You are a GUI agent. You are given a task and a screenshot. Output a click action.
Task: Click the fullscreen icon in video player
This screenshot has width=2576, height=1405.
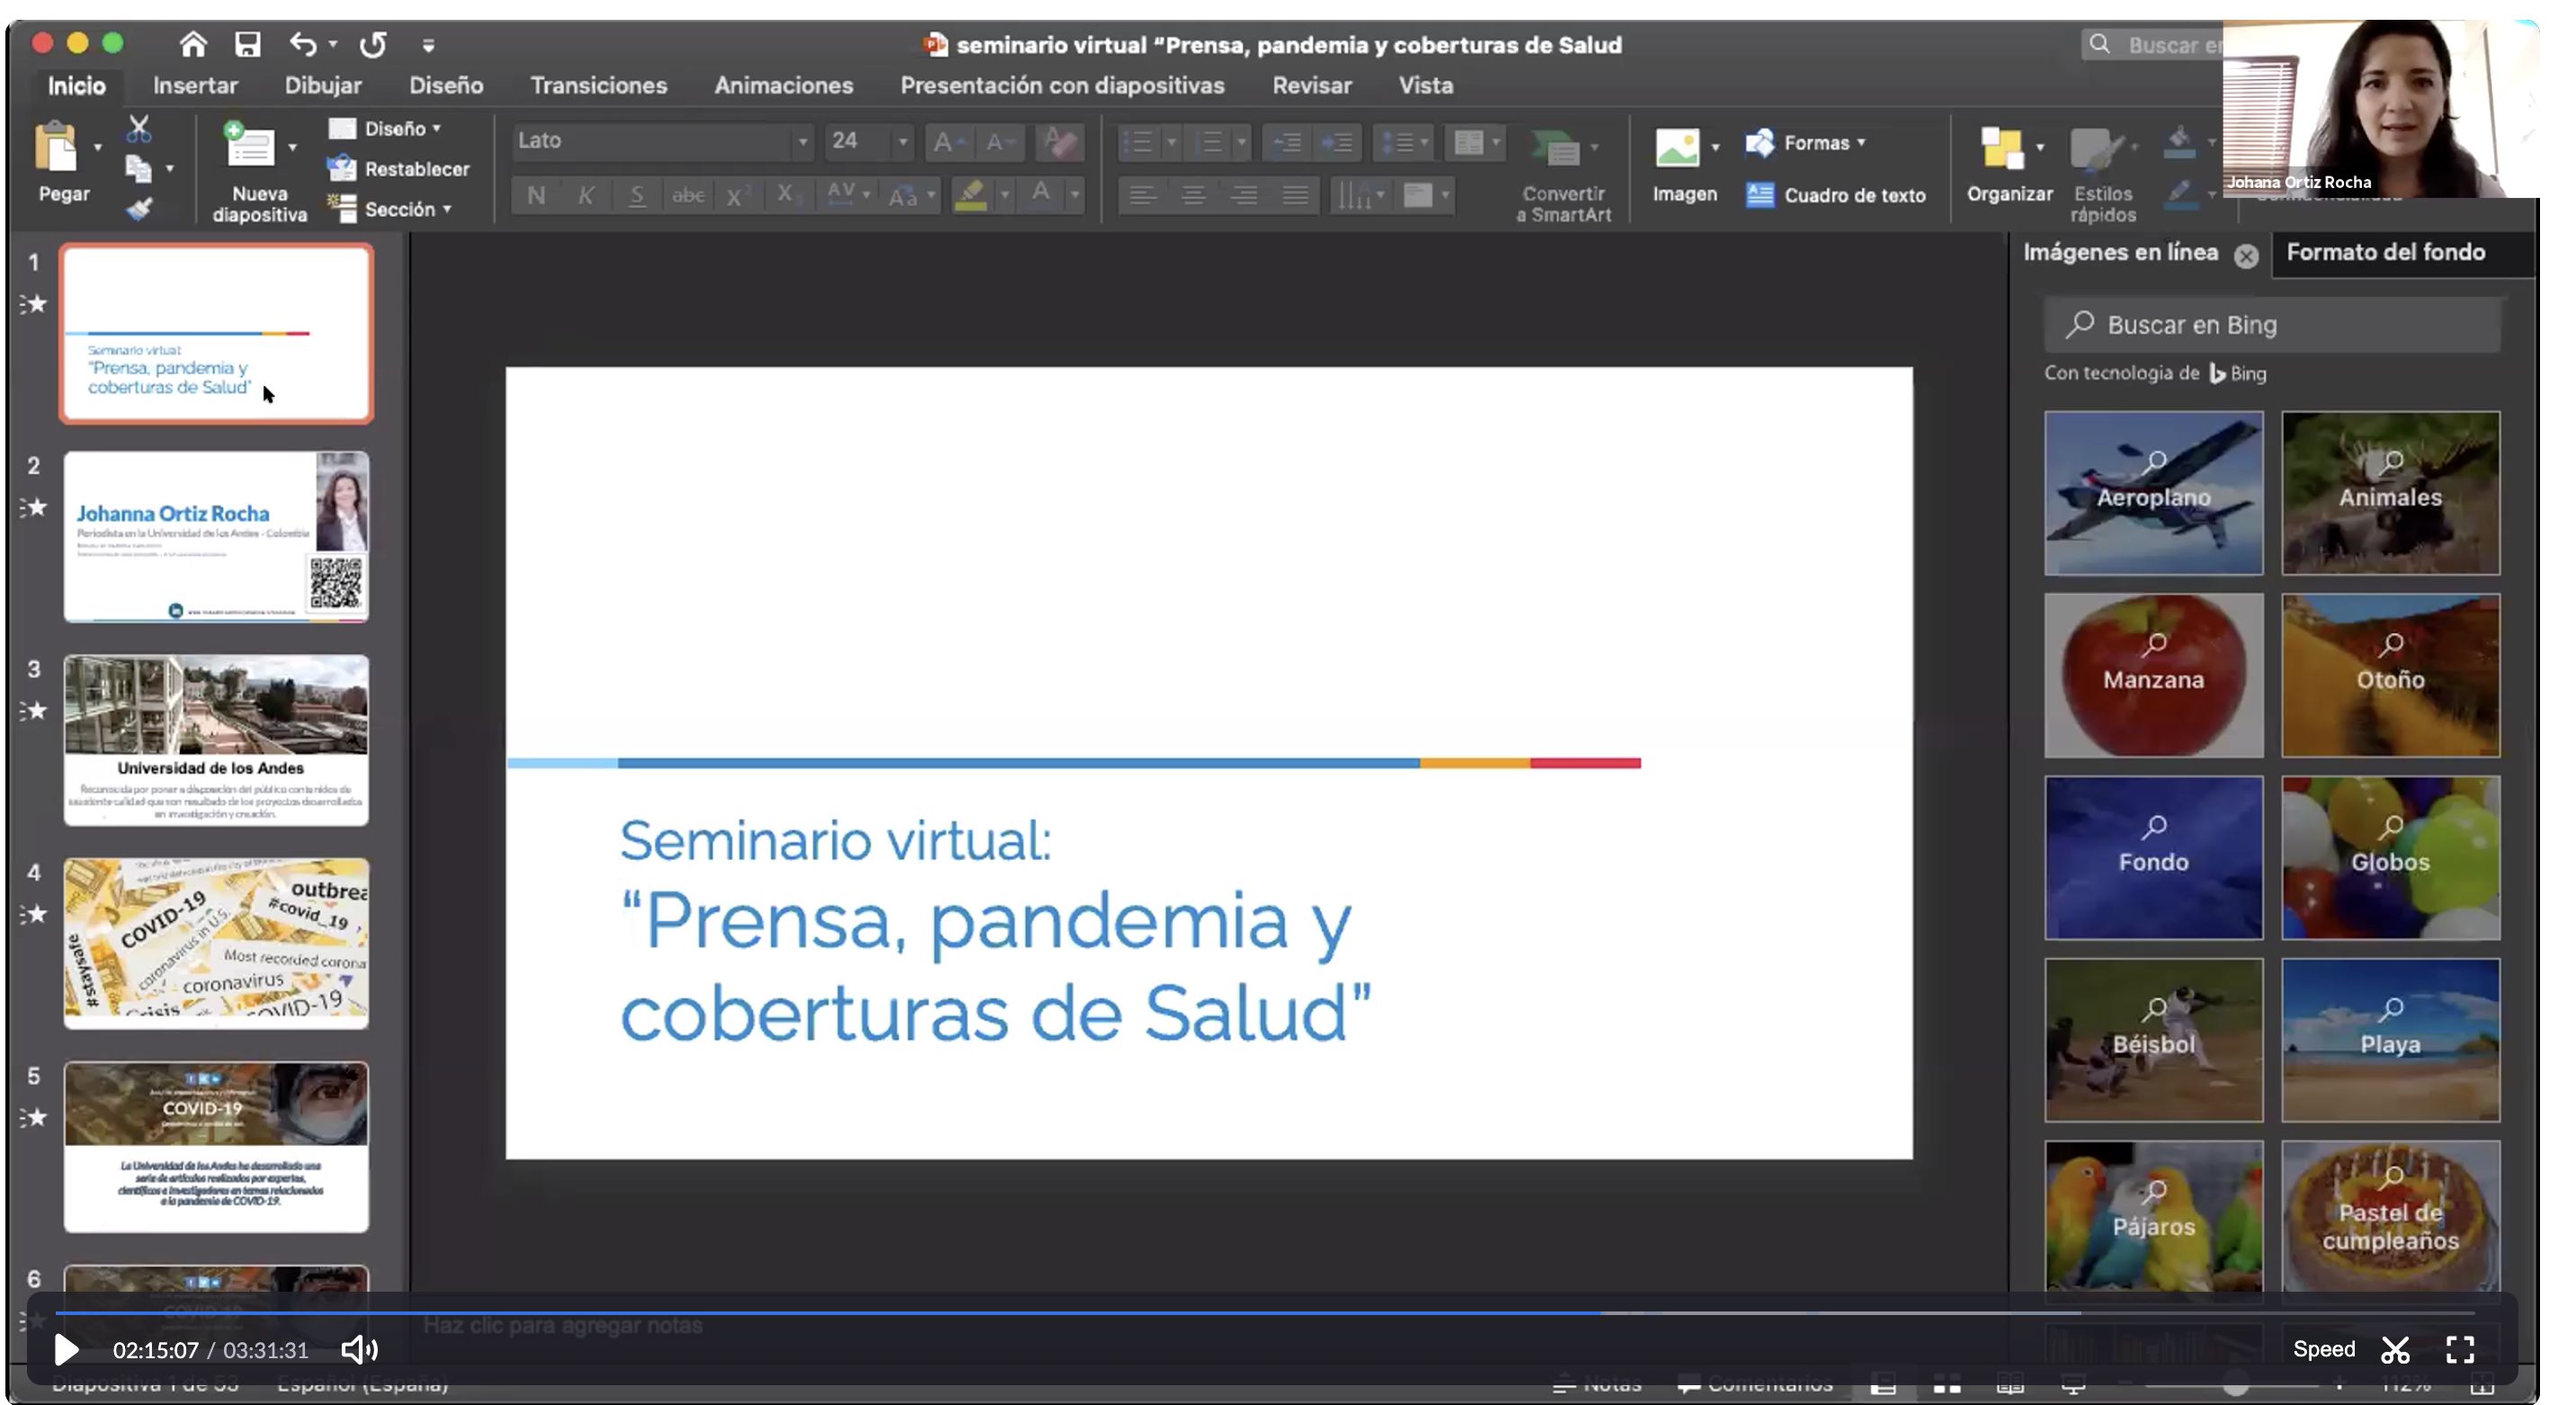click(x=2460, y=1349)
